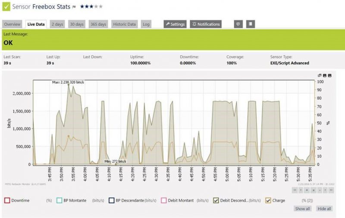Click the flag icon next to Freebox Stats

pyautogui.click(x=74, y=7)
